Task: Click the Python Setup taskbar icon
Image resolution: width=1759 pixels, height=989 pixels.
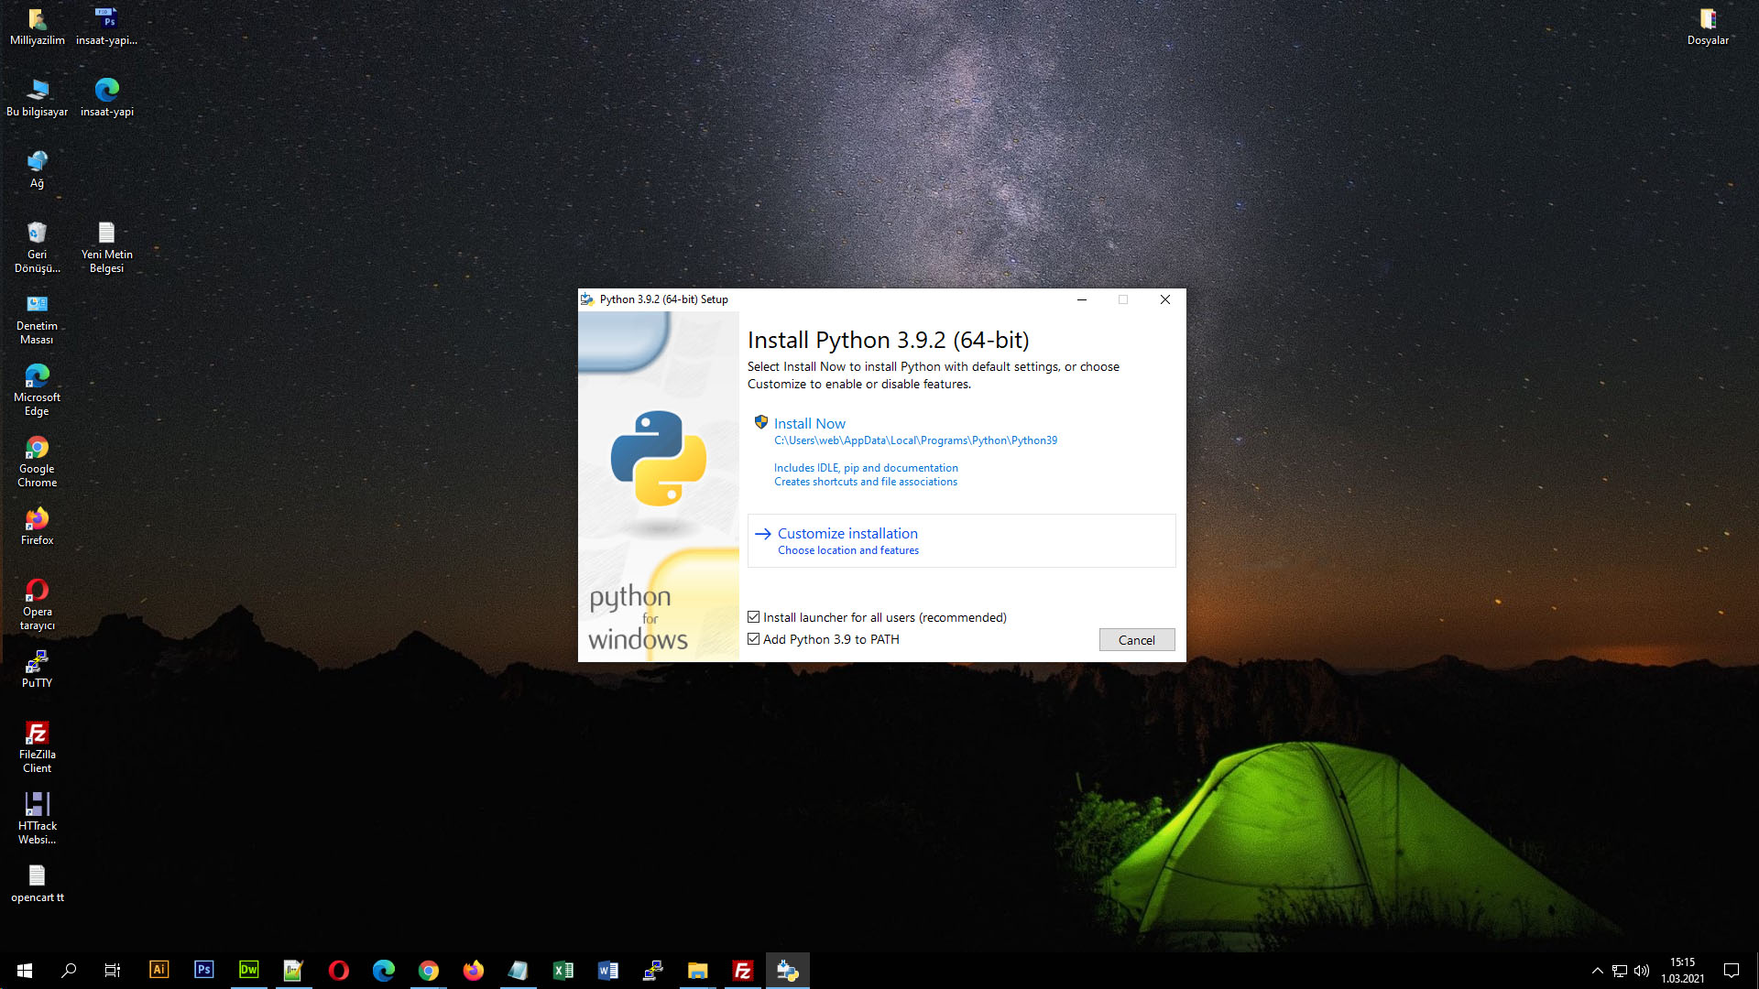Action: pyautogui.click(x=787, y=970)
